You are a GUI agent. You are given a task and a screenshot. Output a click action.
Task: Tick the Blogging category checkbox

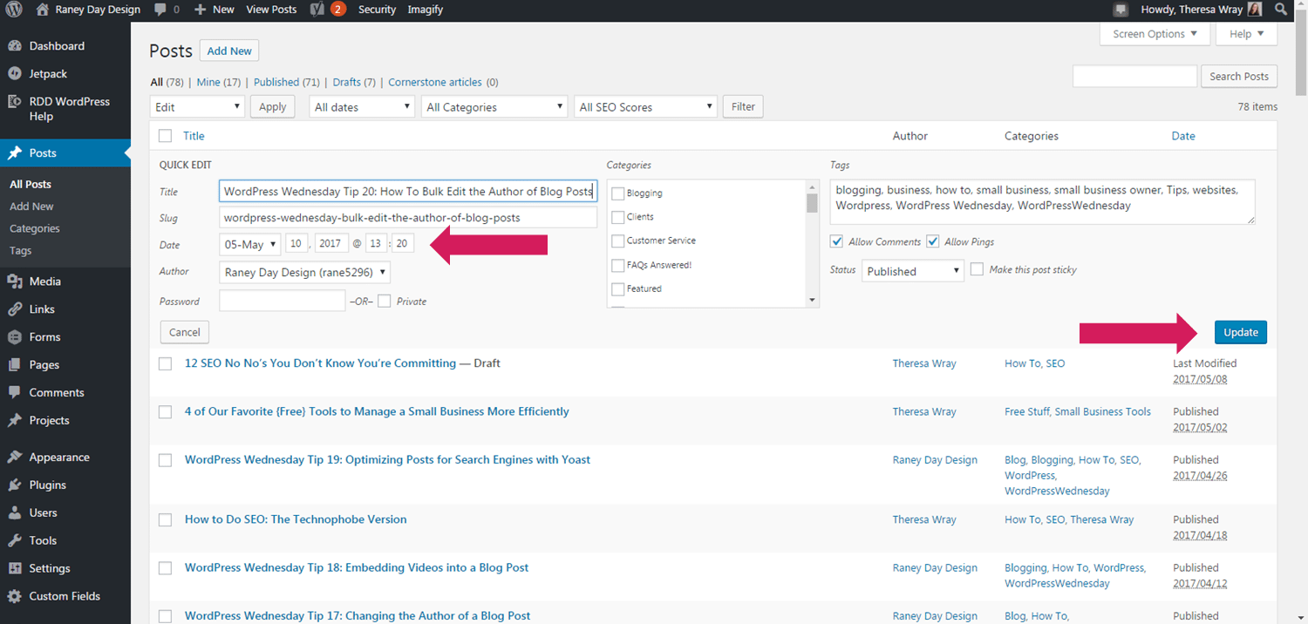coord(618,193)
